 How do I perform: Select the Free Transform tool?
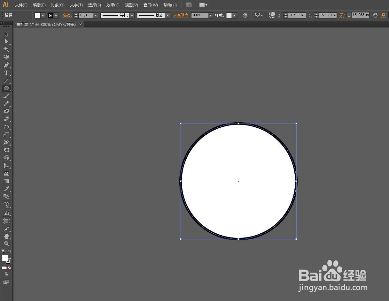coord(6,150)
